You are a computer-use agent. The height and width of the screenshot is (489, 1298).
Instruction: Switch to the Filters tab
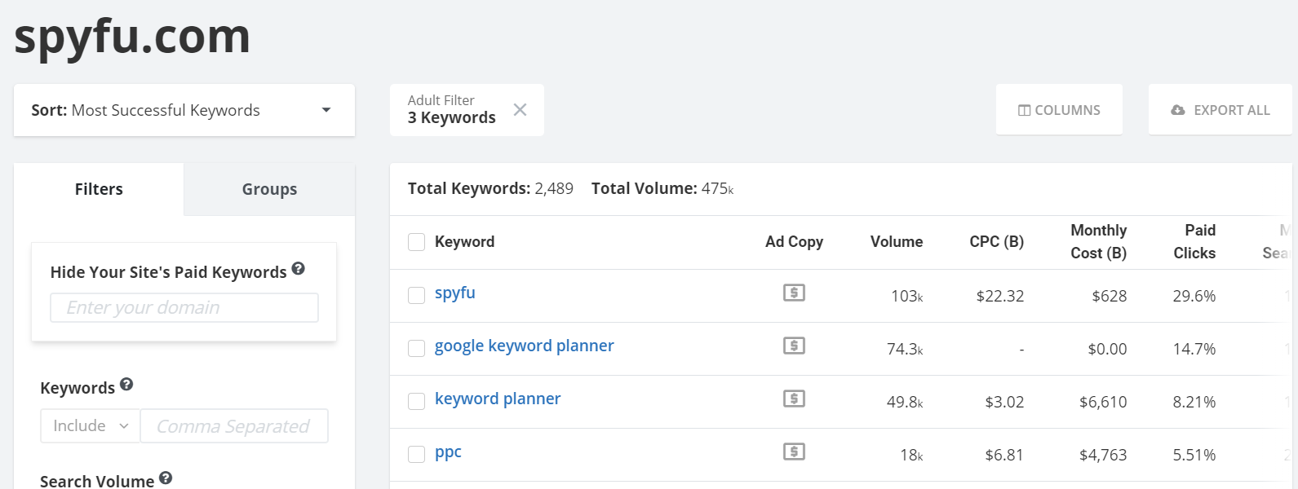[x=99, y=189]
